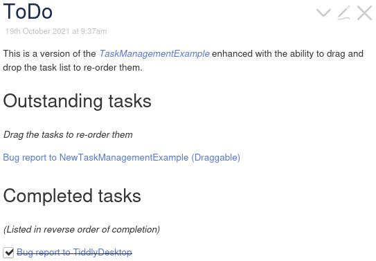Open the TaskManagementExample link

tap(154, 54)
